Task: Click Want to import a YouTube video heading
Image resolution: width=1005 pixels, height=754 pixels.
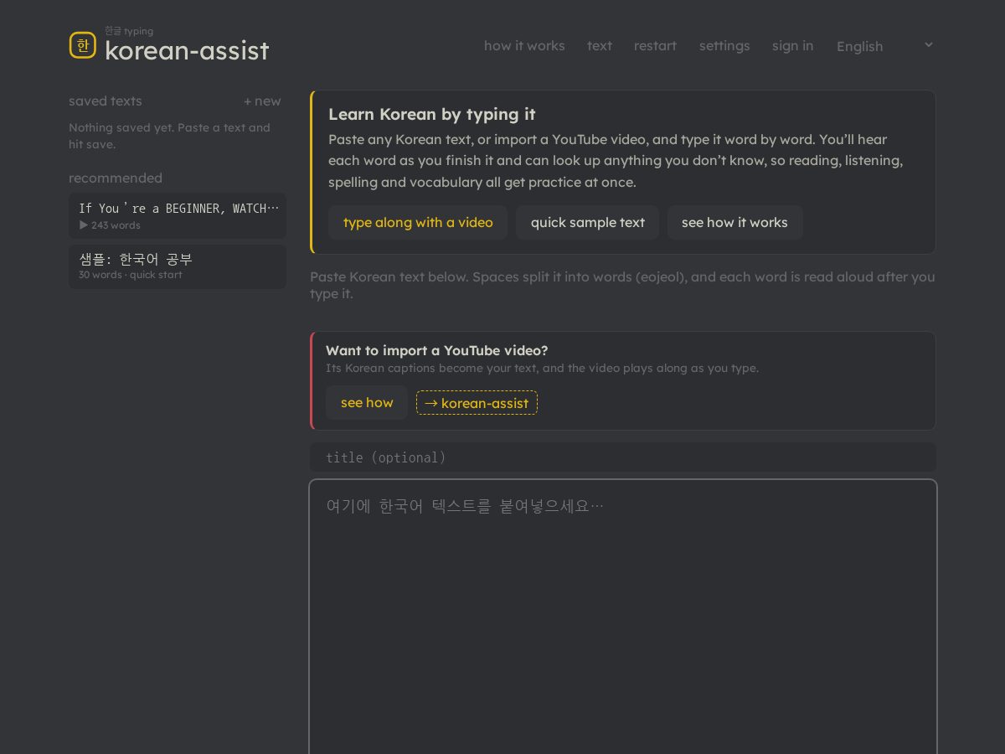Action: click(x=437, y=351)
